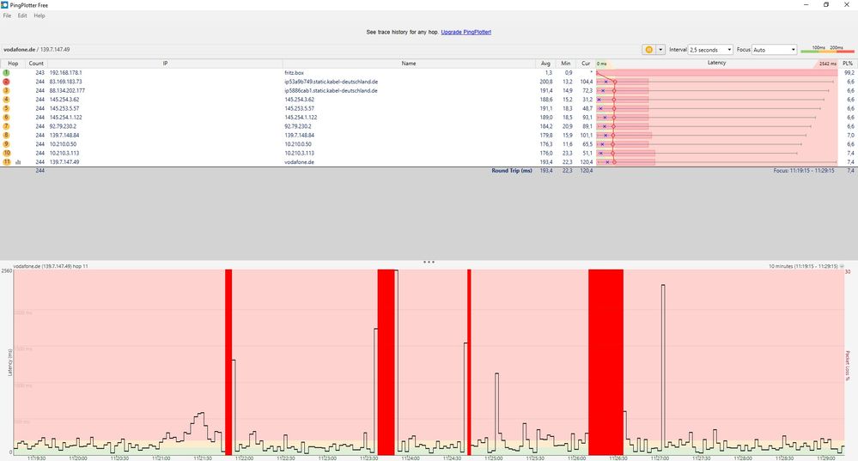Open the Interval 2,5 seconds combo box

pos(710,49)
